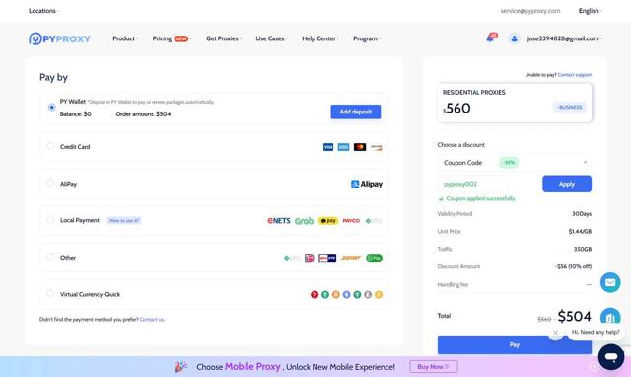631x377 pixels.
Task: Select Local Payment method
Action: click(x=50, y=220)
